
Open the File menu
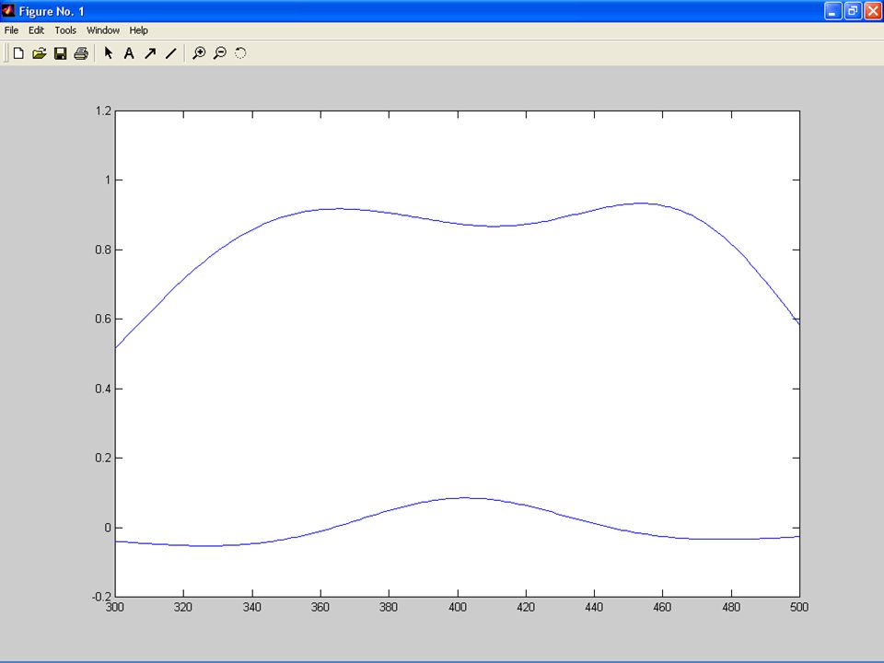tap(11, 30)
